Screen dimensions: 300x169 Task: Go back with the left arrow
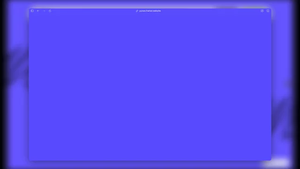click(x=38, y=11)
